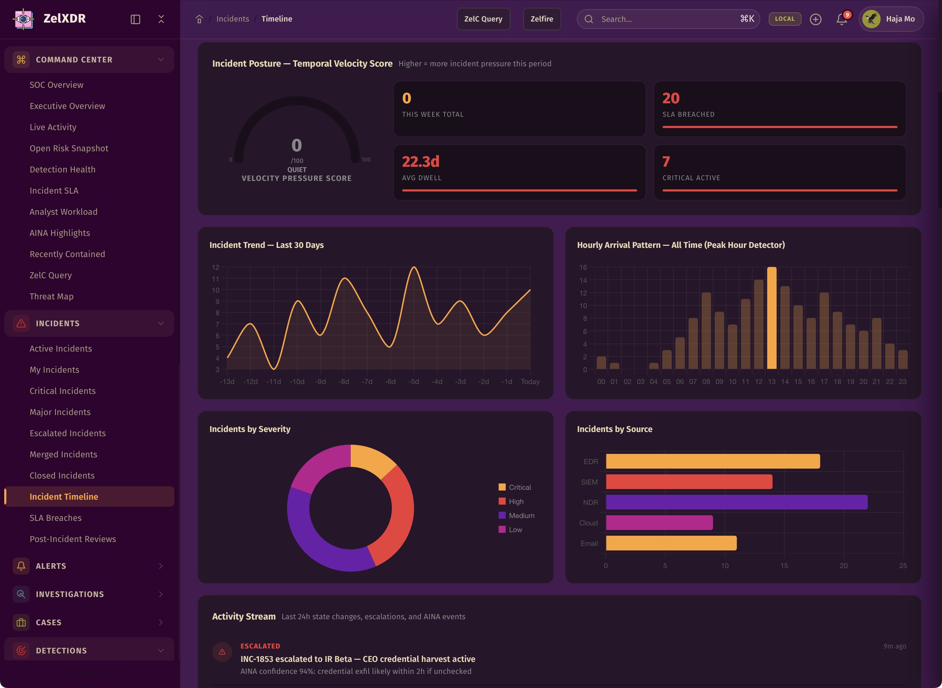Toggle the sidebar panel icon

point(135,19)
